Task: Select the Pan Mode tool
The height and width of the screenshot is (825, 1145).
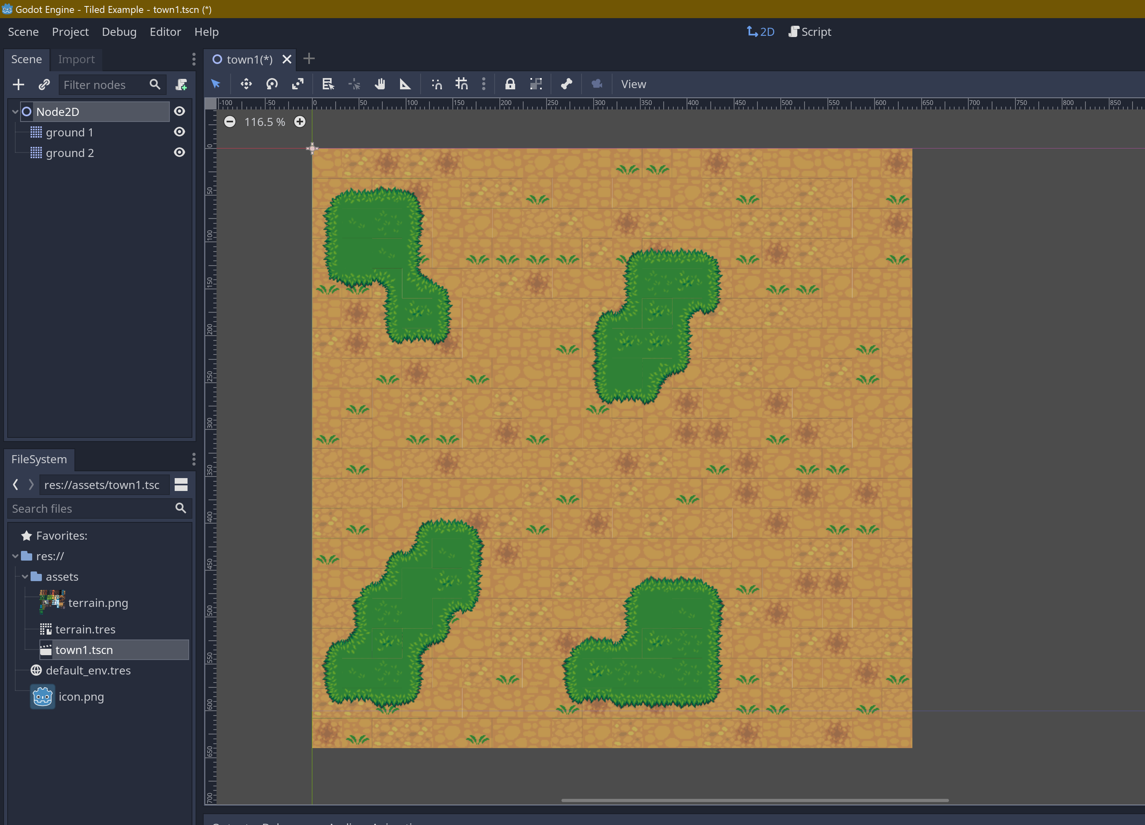Action: tap(380, 85)
